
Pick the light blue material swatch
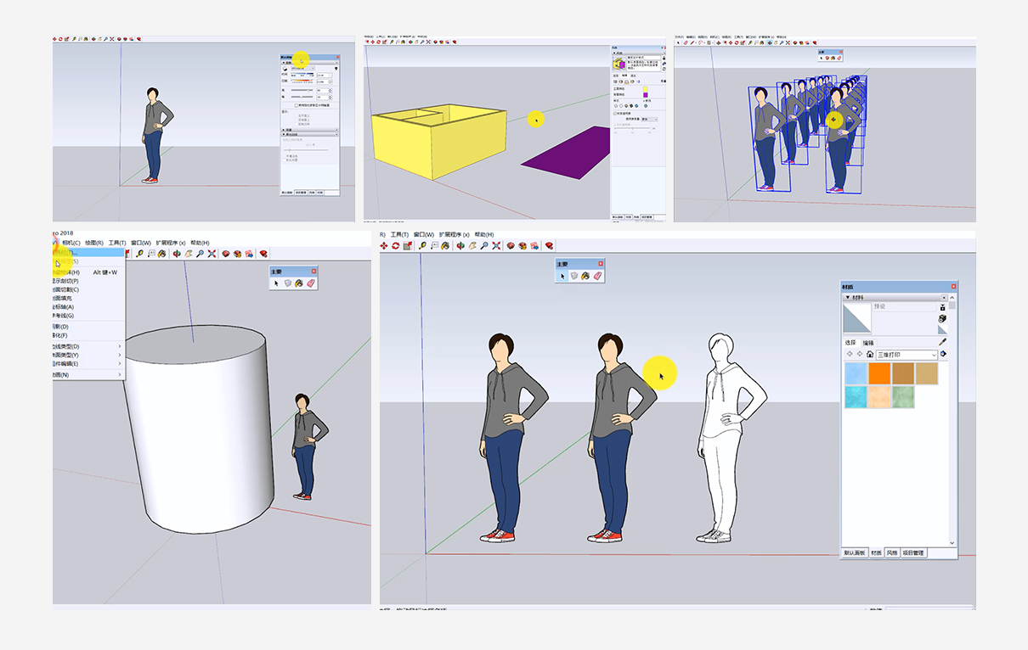tap(856, 373)
